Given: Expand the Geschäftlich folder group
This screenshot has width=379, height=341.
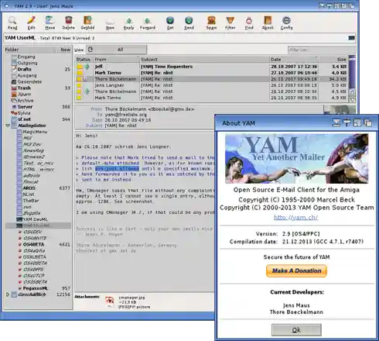Looking at the screenshot, I should coord(8,294).
